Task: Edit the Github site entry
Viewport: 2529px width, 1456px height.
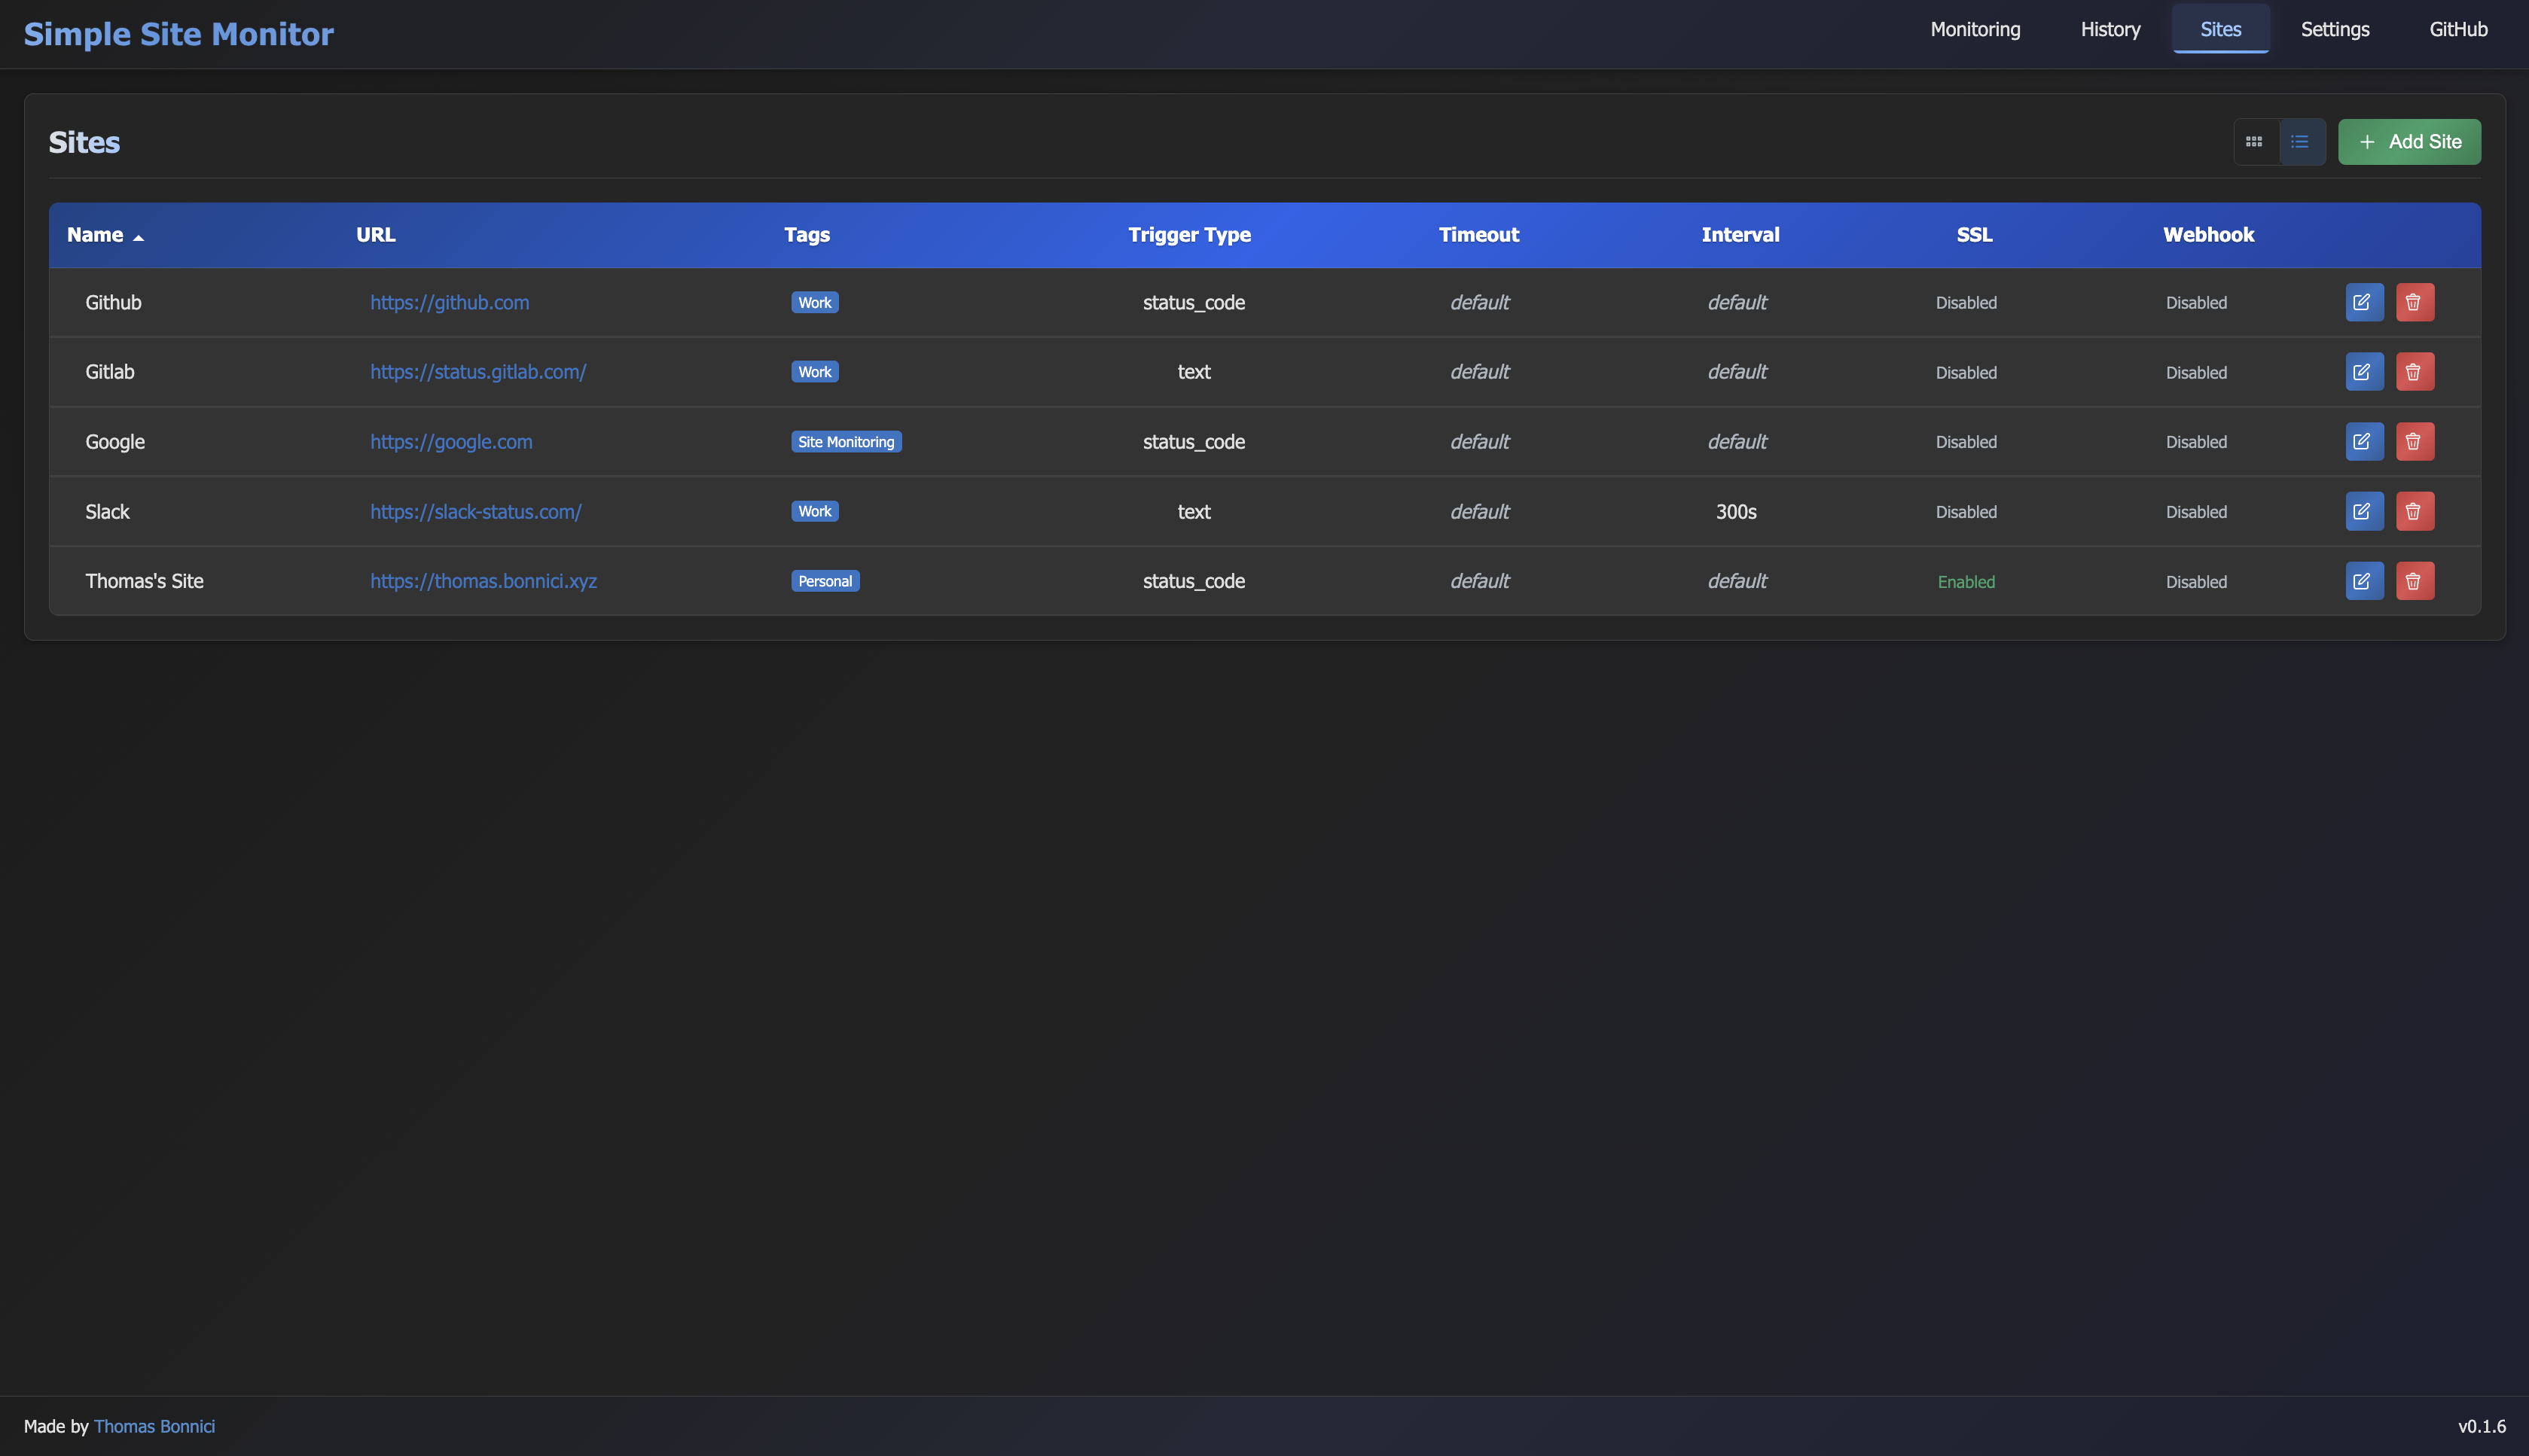Action: point(2364,302)
